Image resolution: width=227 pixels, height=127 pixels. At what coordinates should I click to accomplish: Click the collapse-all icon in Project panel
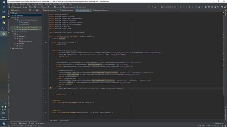[33, 10]
